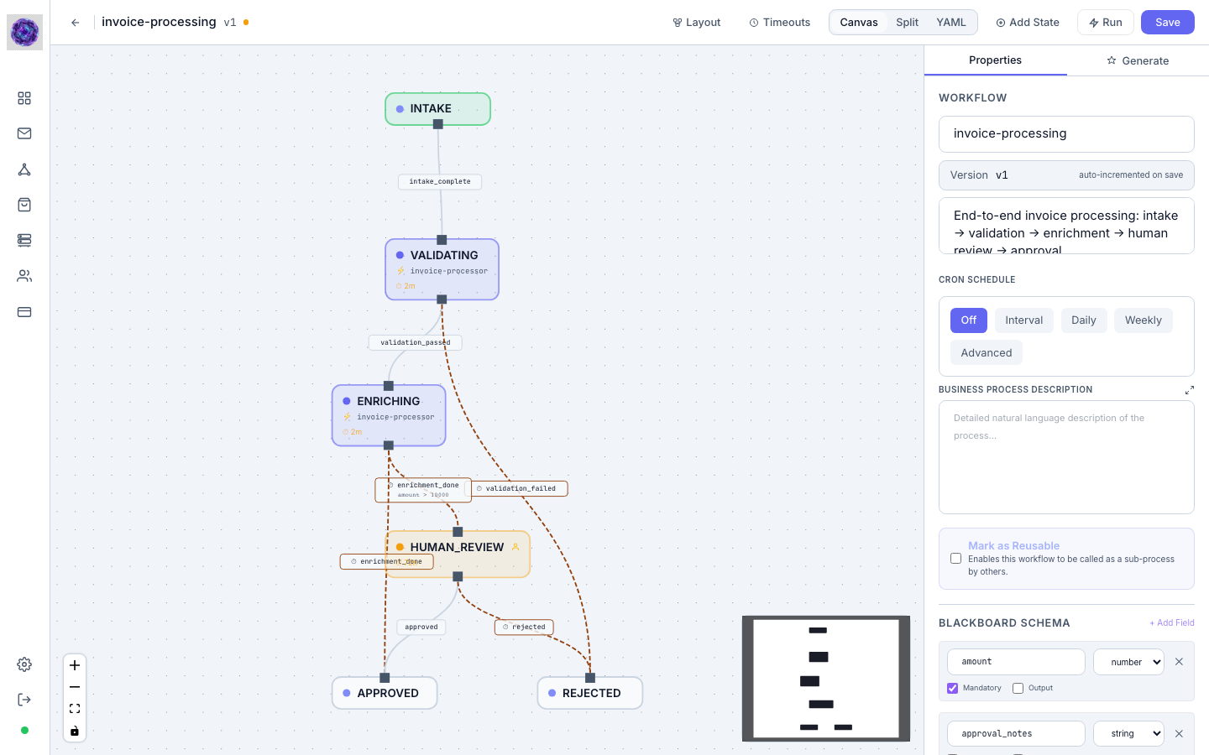Open the mail envelope icon in sidebar
This screenshot has height=755, width=1209.
pos(24,133)
